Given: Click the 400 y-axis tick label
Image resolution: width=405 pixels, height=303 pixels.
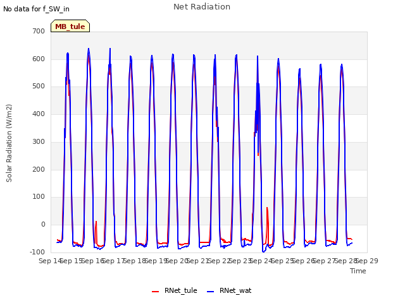Looking at the screenshot, I should (x=39, y=114).
